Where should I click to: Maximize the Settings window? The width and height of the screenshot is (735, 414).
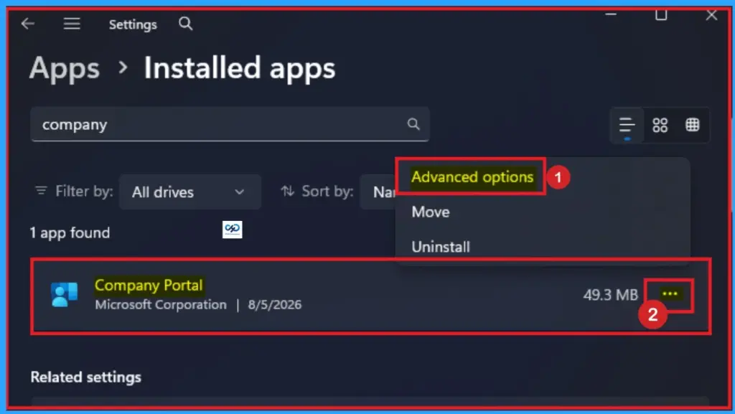point(661,15)
